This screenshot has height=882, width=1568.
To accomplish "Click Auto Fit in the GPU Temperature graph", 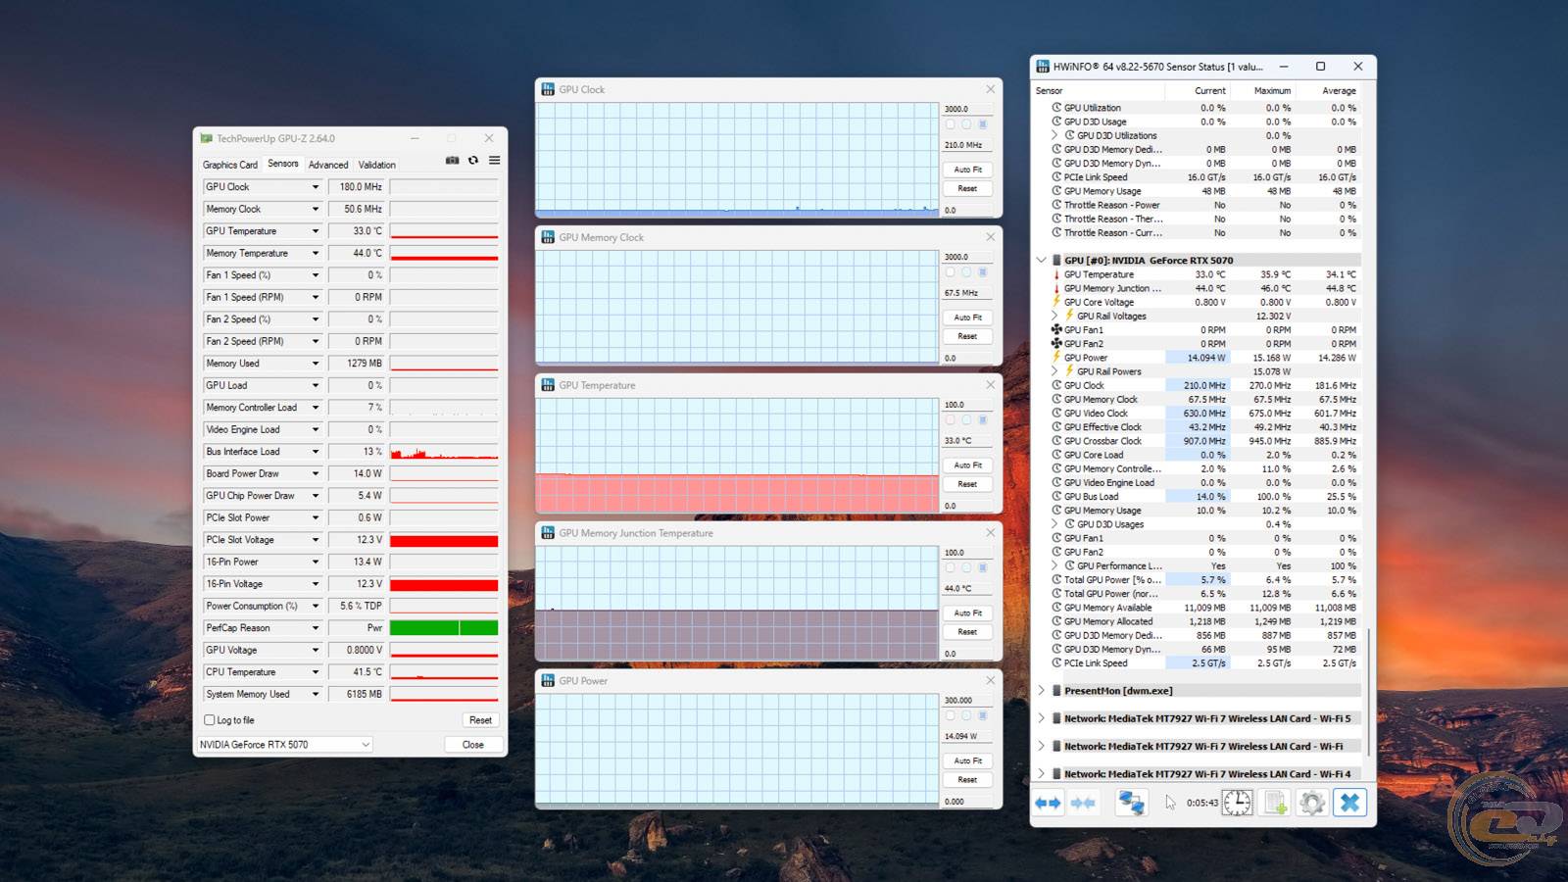I will pyautogui.click(x=968, y=465).
